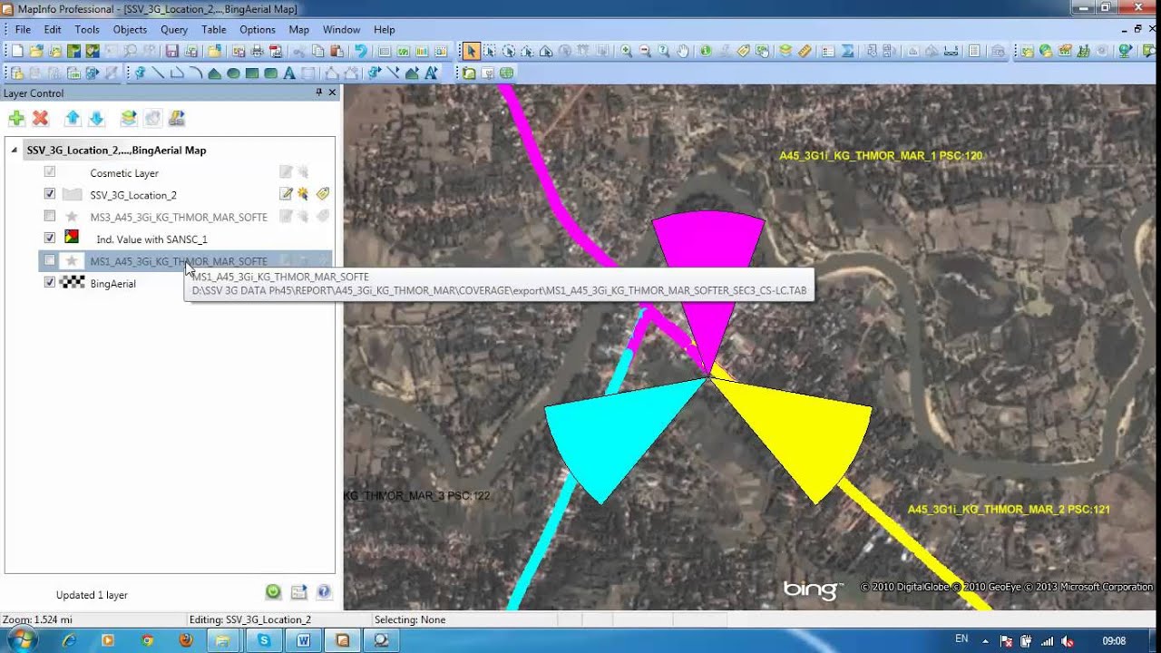The width and height of the screenshot is (1161, 653).
Task: Toggle automatic labels tag for SSV_3G_Location_2
Action: point(322,194)
